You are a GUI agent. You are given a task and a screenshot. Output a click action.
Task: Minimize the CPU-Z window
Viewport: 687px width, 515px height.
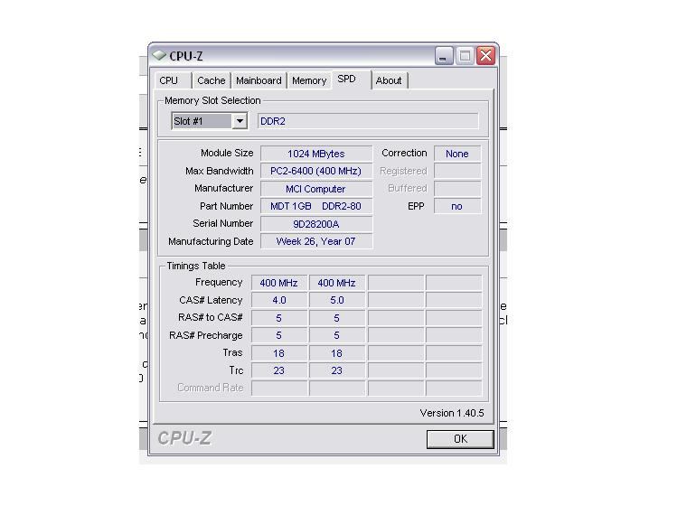coord(444,56)
